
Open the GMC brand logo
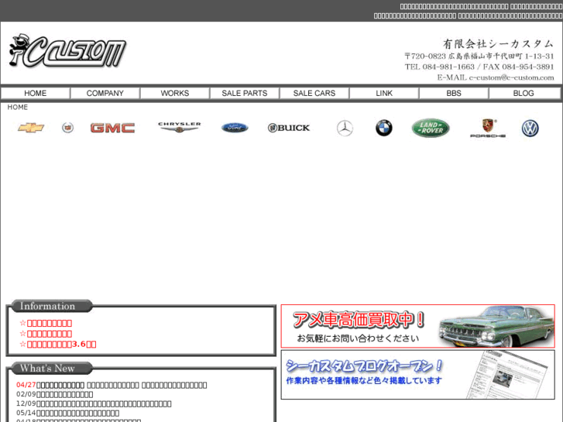112,128
